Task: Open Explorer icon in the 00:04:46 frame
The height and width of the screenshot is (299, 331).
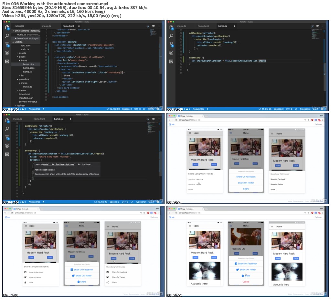Action: click(7, 120)
